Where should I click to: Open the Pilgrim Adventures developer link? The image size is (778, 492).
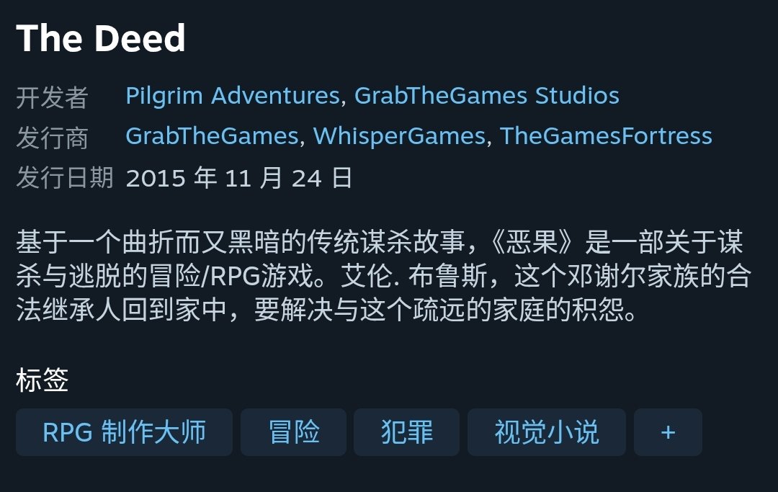tap(233, 96)
